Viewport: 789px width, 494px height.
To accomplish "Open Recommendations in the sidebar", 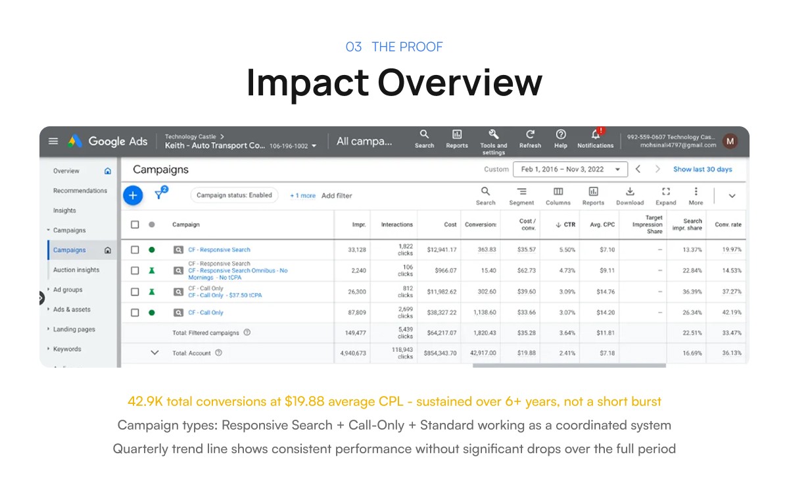I will (x=80, y=191).
